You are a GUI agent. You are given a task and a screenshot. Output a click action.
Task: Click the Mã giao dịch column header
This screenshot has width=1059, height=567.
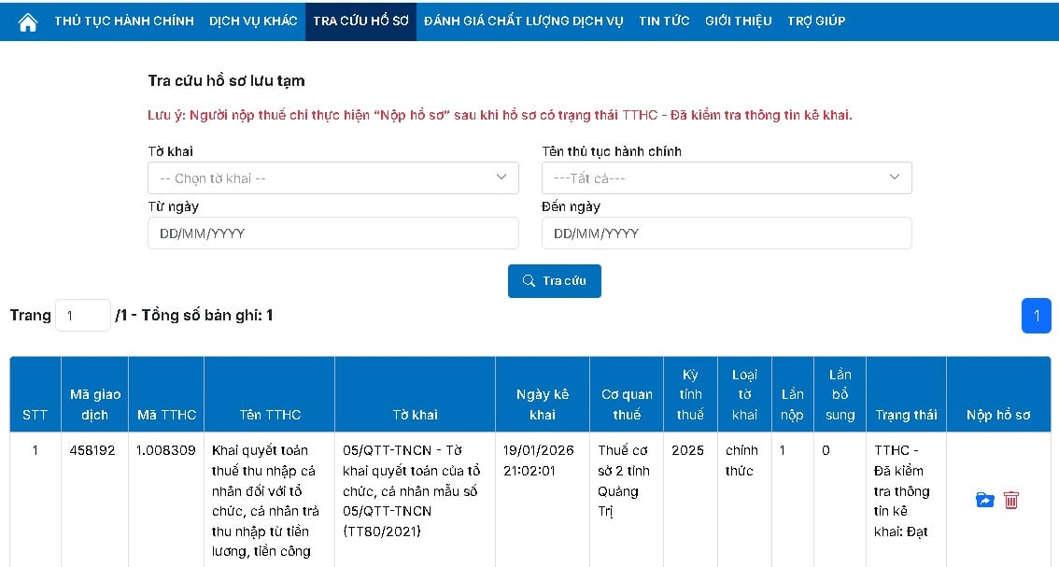[94, 404]
